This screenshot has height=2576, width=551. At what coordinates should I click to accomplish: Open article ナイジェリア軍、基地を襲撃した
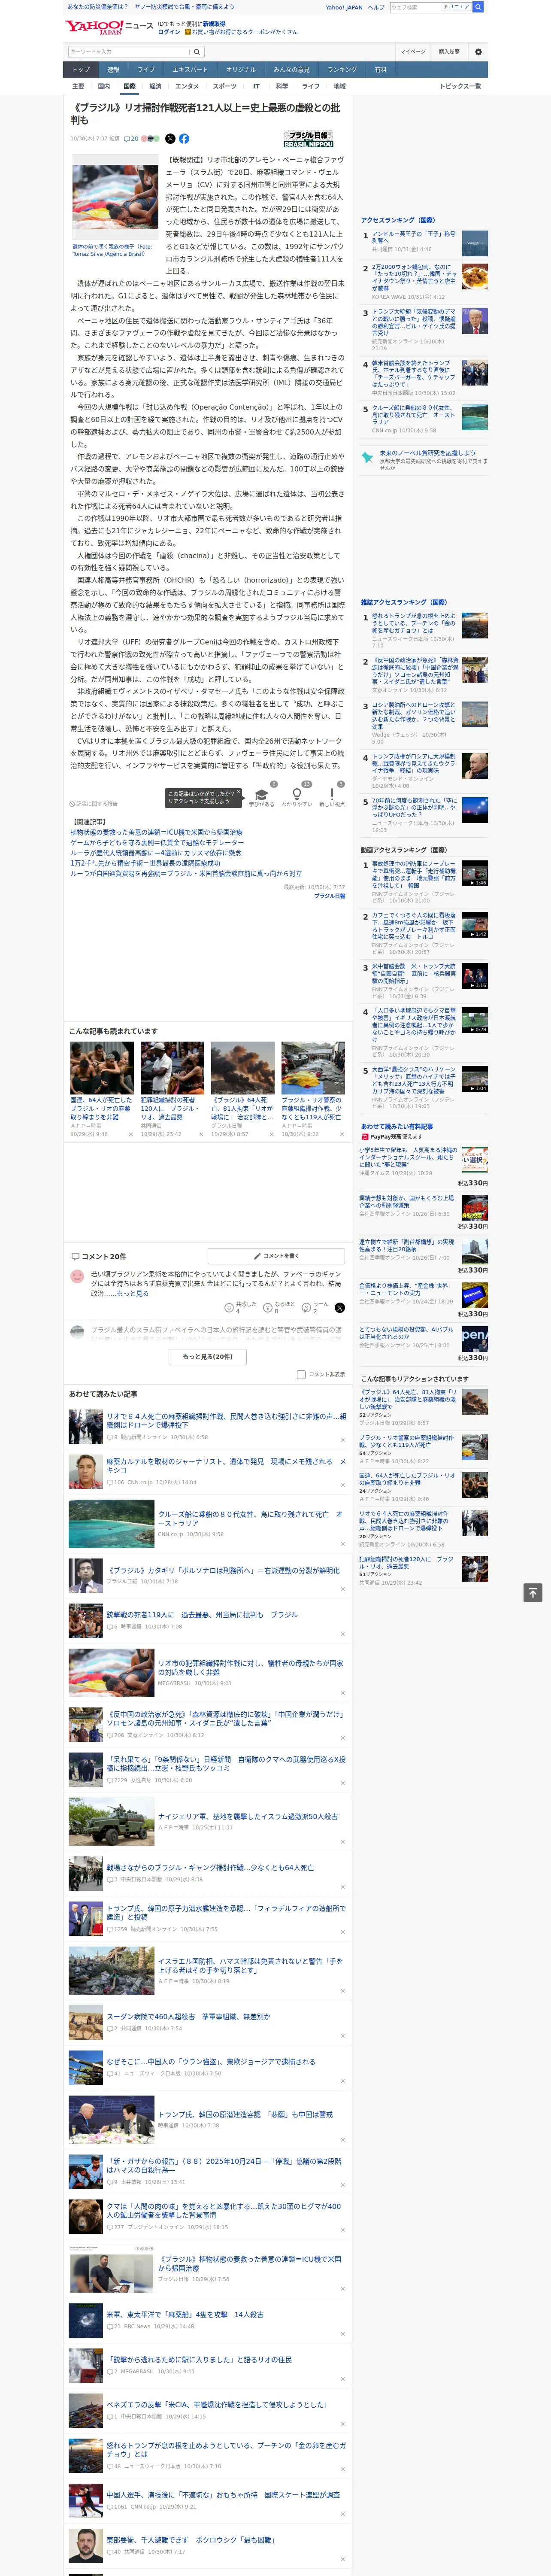[248, 1816]
